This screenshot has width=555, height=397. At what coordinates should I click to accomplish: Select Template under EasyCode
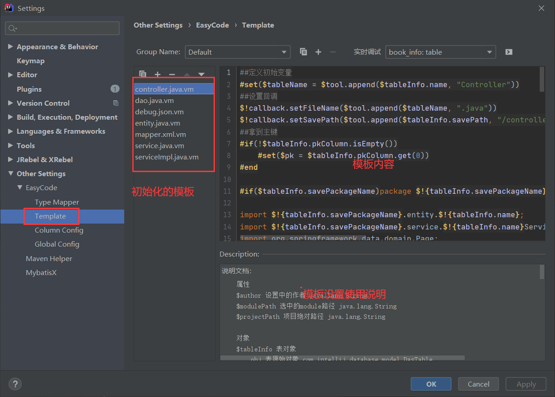coord(50,216)
